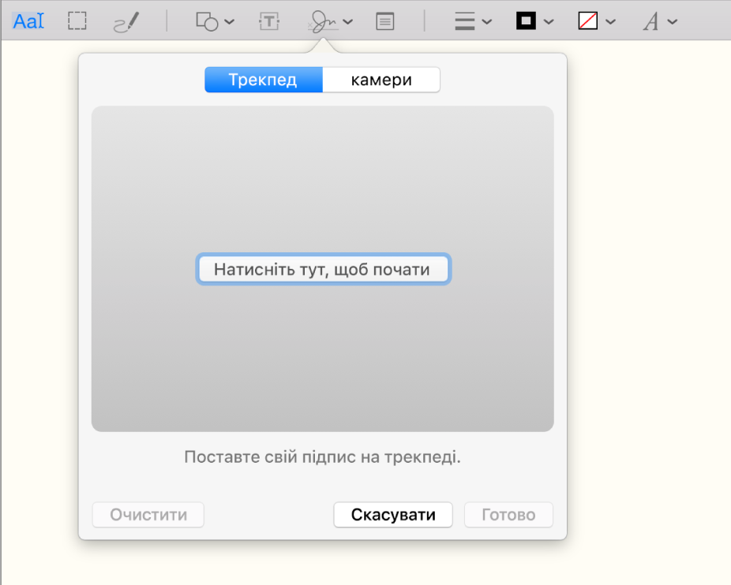Switch to the камери tab
Viewport: 731px width, 585px height.
coord(381,79)
